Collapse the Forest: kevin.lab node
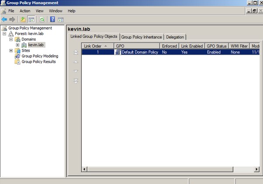The width and height of the screenshot is (263, 184). point(4,34)
